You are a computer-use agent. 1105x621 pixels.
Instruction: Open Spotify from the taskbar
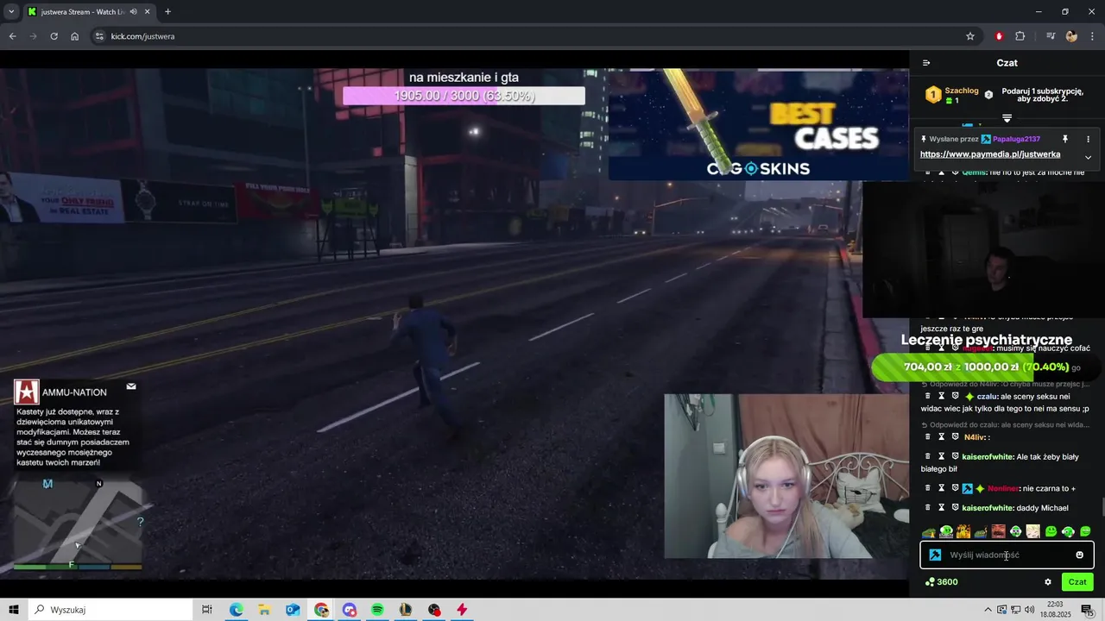click(x=377, y=610)
